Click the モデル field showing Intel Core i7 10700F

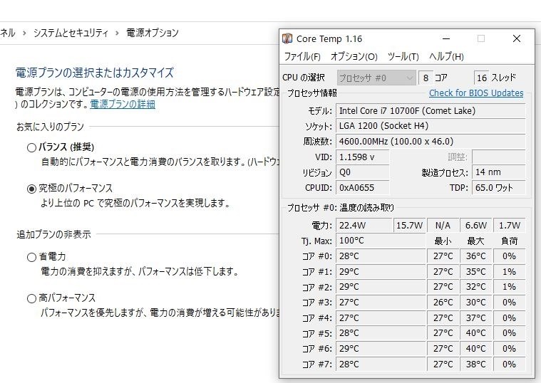(431, 110)
